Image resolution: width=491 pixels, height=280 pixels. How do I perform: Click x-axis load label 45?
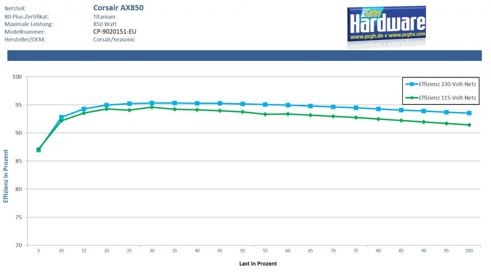click(220, 251)
